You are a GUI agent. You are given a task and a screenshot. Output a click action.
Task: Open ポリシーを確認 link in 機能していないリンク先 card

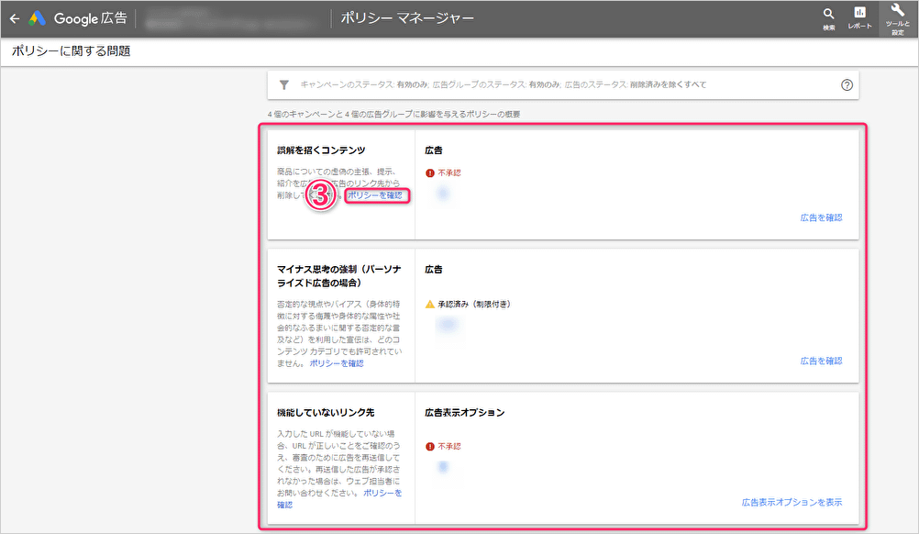382,493
